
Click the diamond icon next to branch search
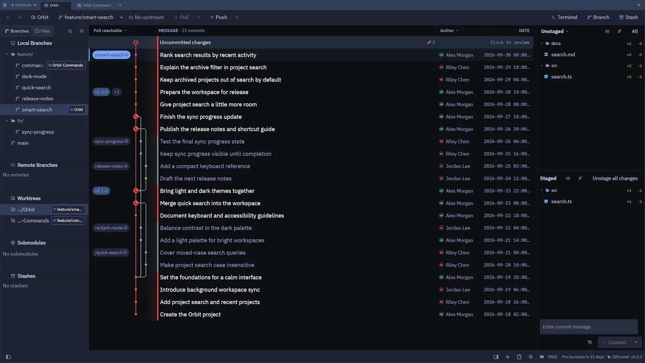81,31
